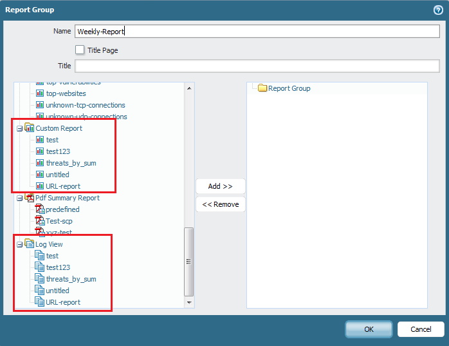Select test under Log View
The width and height of the screenshot is (449, 346).
point(52,256)
